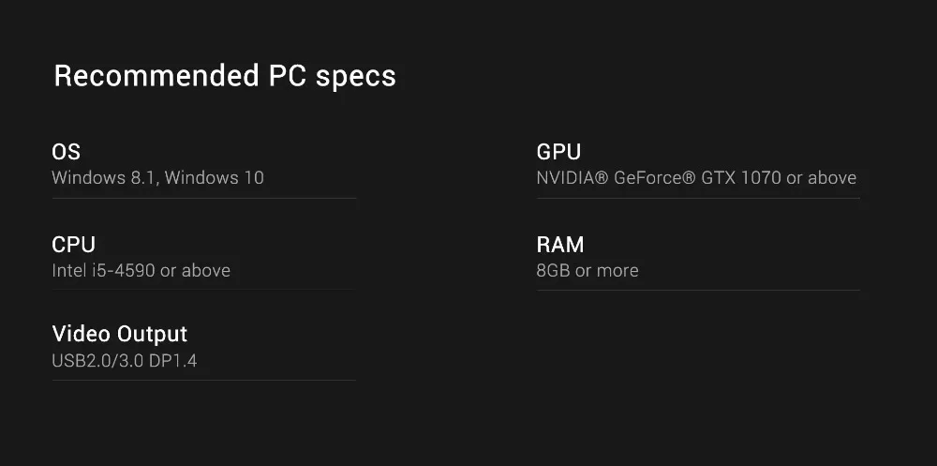Click the divider line under RAM

point(698,290)
